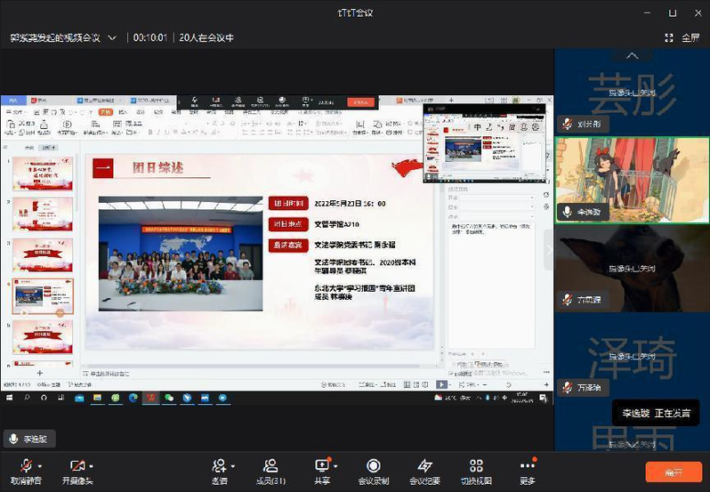Viewport: 710px width, 492px height.
Task: Click the 邀请 invite icon
Action: pyautogui.click(x=219, y=466)
